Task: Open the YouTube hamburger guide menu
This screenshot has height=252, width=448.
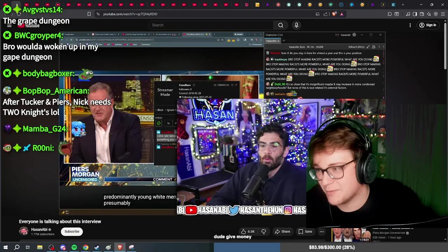Action: tap(9, 26)
